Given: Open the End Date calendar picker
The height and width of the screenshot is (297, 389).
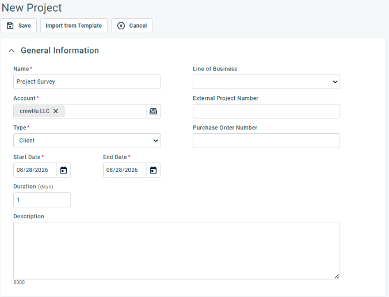Looking at the screenshot, I should [x=153, y=170].
